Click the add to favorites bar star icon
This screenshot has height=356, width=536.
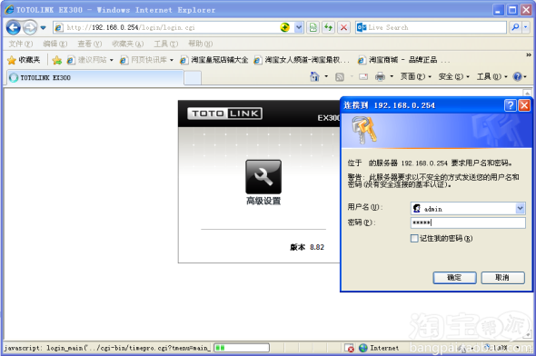56,60
